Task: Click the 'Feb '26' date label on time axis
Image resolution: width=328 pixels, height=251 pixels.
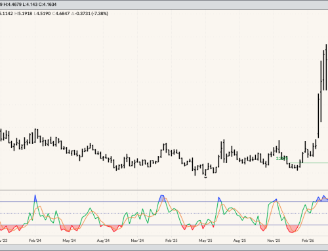Action: pos(308,241)
